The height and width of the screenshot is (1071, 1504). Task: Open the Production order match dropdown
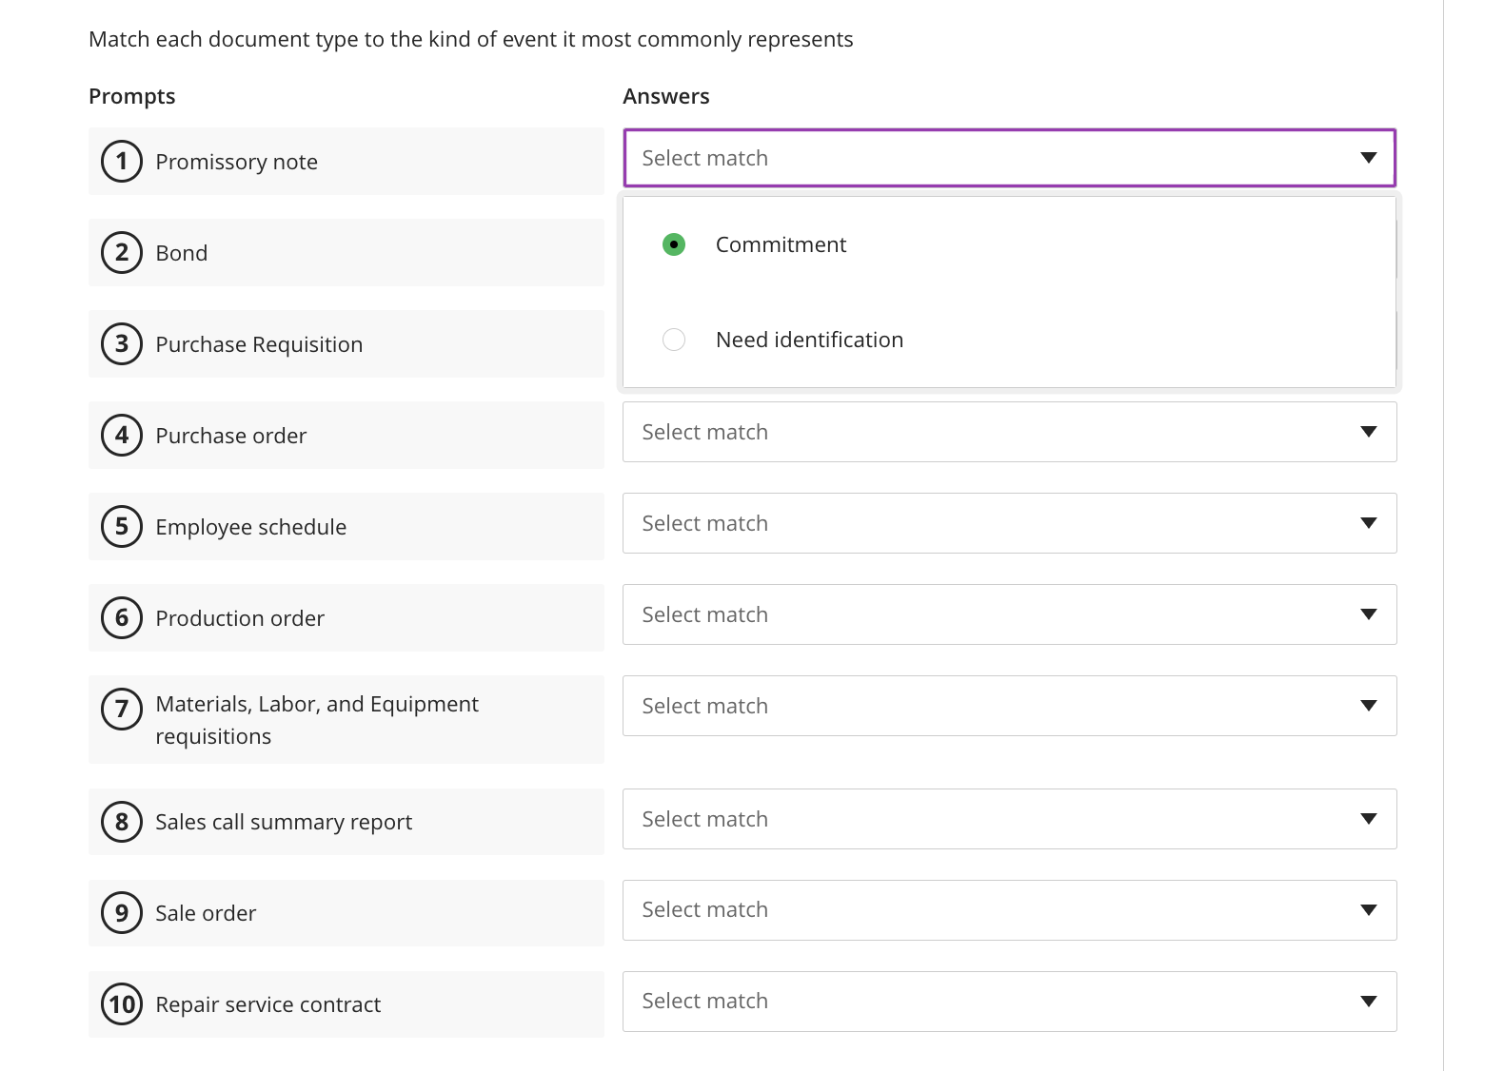pyautogui.click(x=1009, y=614)
